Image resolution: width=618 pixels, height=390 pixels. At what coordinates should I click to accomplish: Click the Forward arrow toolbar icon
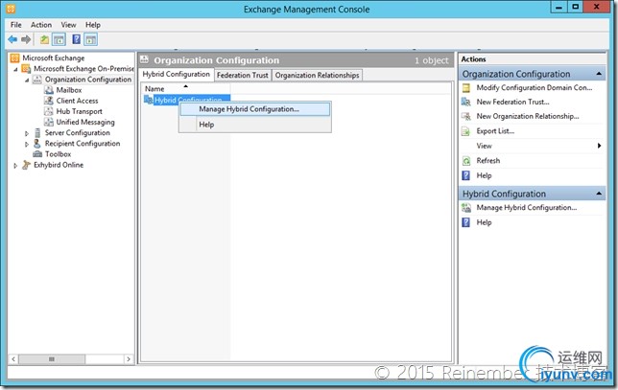coord(26,39)
